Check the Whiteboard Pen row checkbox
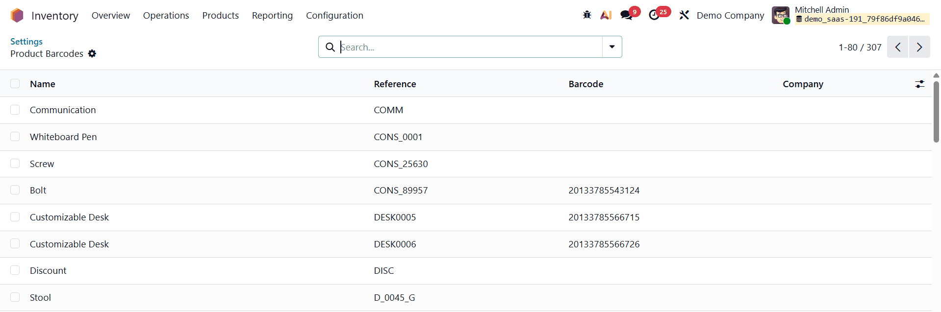Image resolution: width=941 pixels, height=312 pixels. (x=15, y=137)
